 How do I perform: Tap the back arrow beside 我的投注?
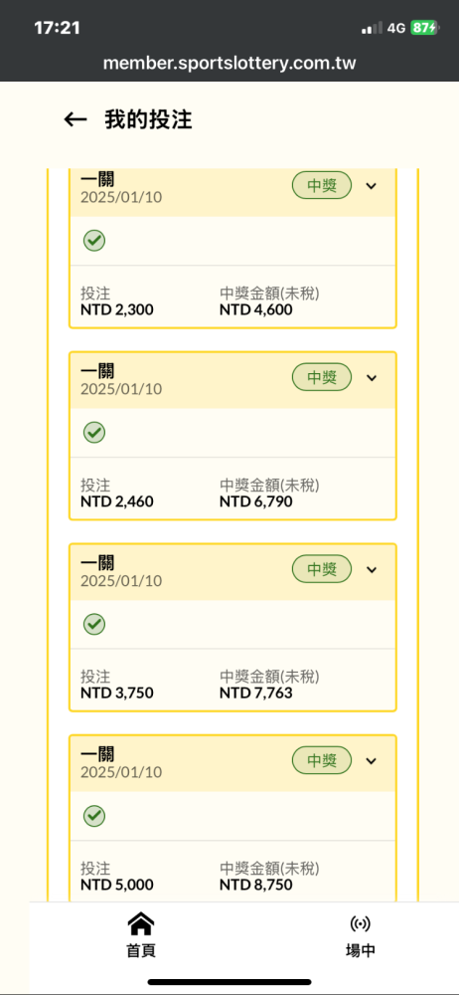pos(75,119)
